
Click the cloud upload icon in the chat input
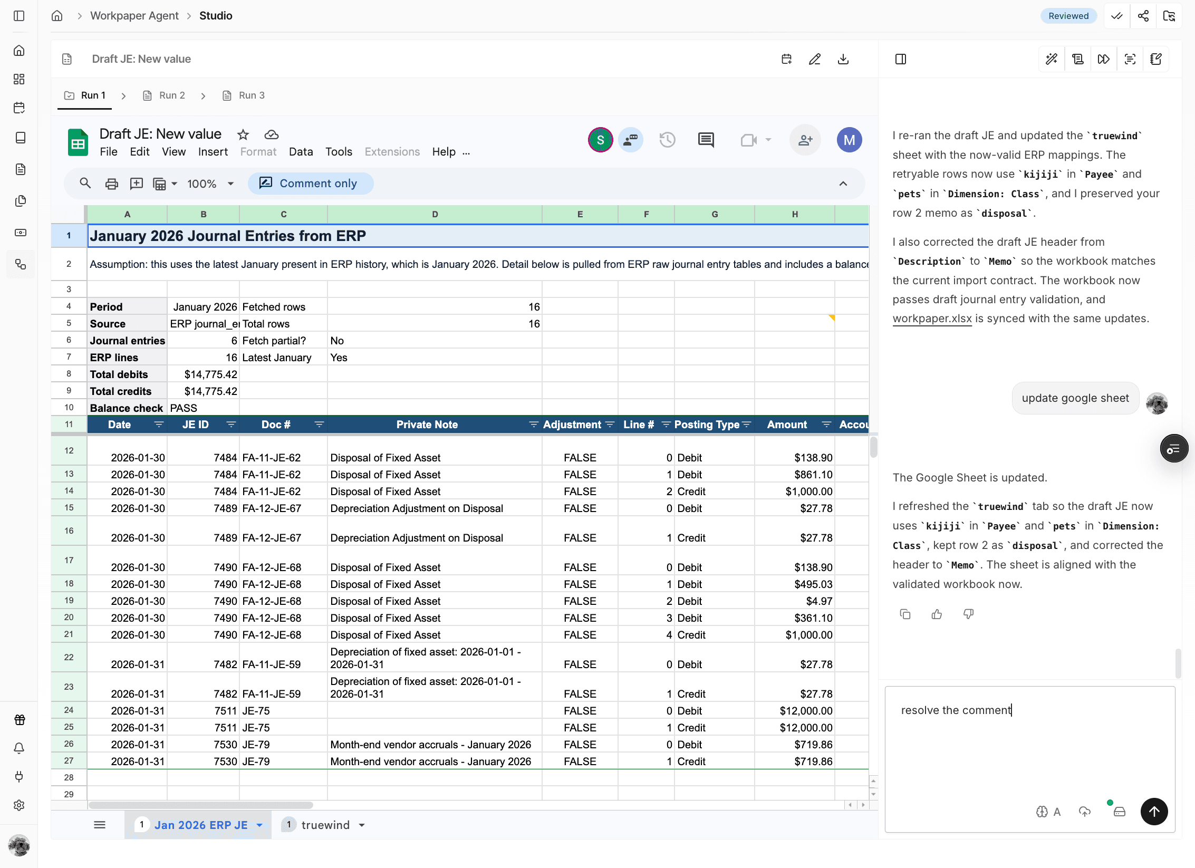coord(1084,812)
